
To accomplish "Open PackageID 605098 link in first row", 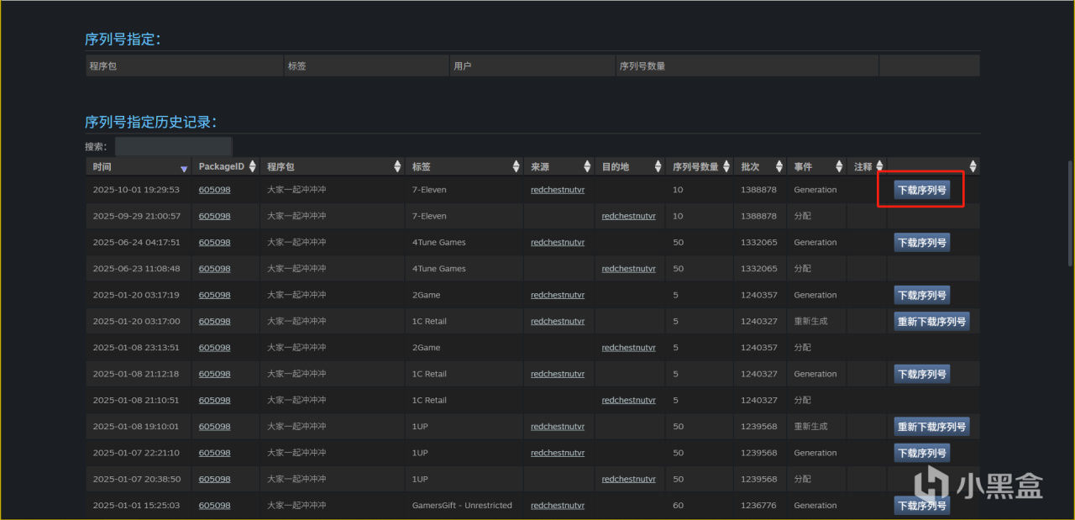I will (214, 190).
